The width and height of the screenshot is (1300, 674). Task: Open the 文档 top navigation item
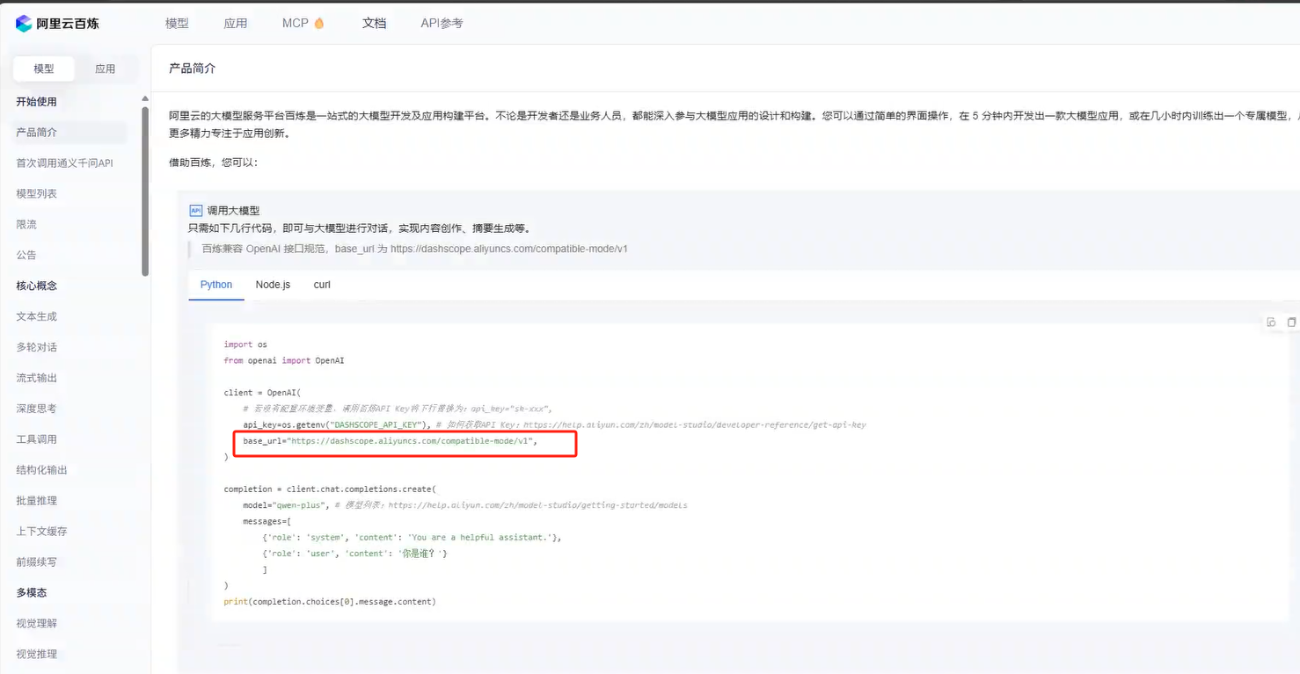(374, 24)
